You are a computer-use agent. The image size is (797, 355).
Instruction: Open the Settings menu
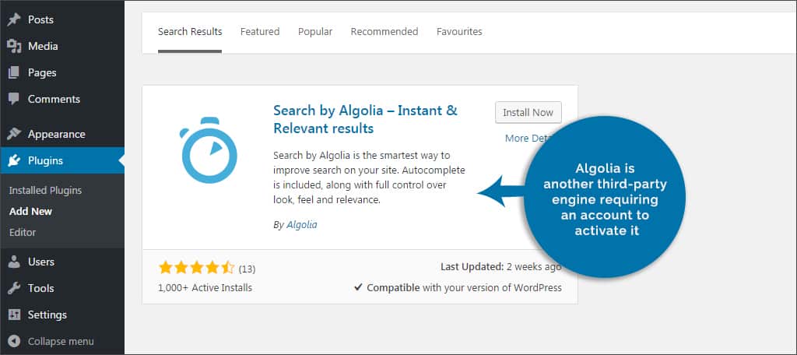pyautogui.click(x=47, y=315)
